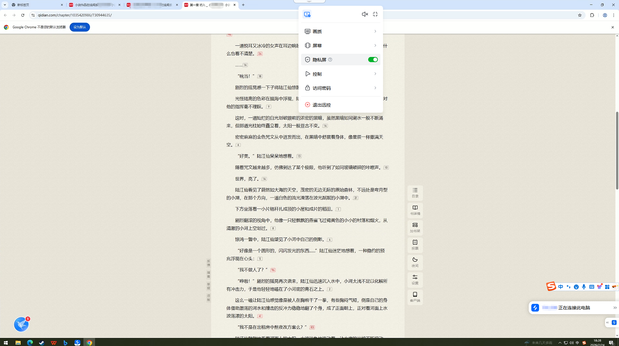Expand the 画质 quality submenu

coord(341,31)
